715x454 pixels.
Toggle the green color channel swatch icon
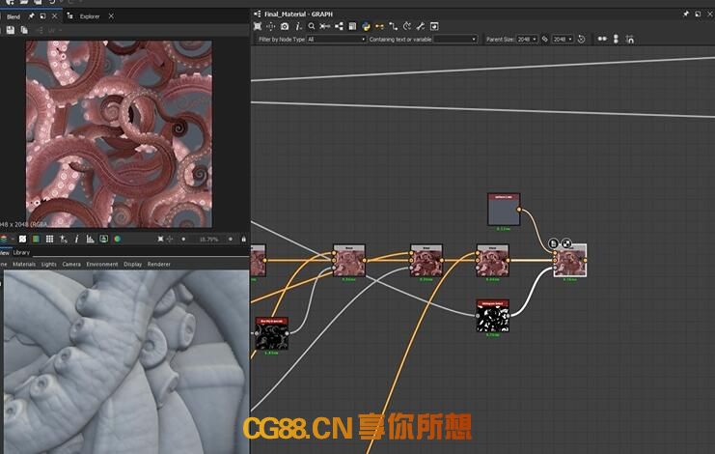coord(36,239)
